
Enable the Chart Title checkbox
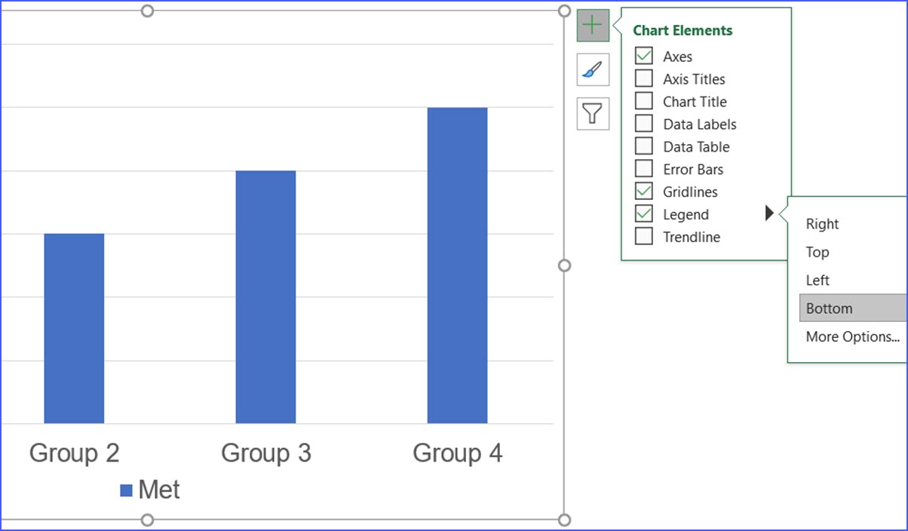click(x=644, y=101)
